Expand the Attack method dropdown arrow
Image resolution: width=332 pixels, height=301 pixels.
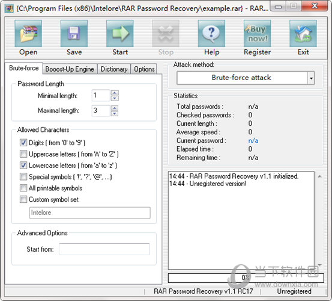[311, 78]
